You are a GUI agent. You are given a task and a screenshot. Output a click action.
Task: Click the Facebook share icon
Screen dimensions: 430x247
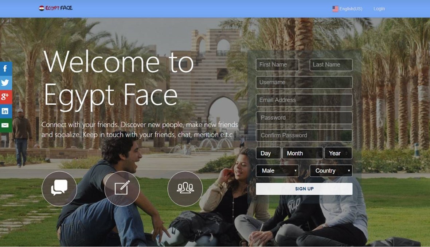pos(5,69)
